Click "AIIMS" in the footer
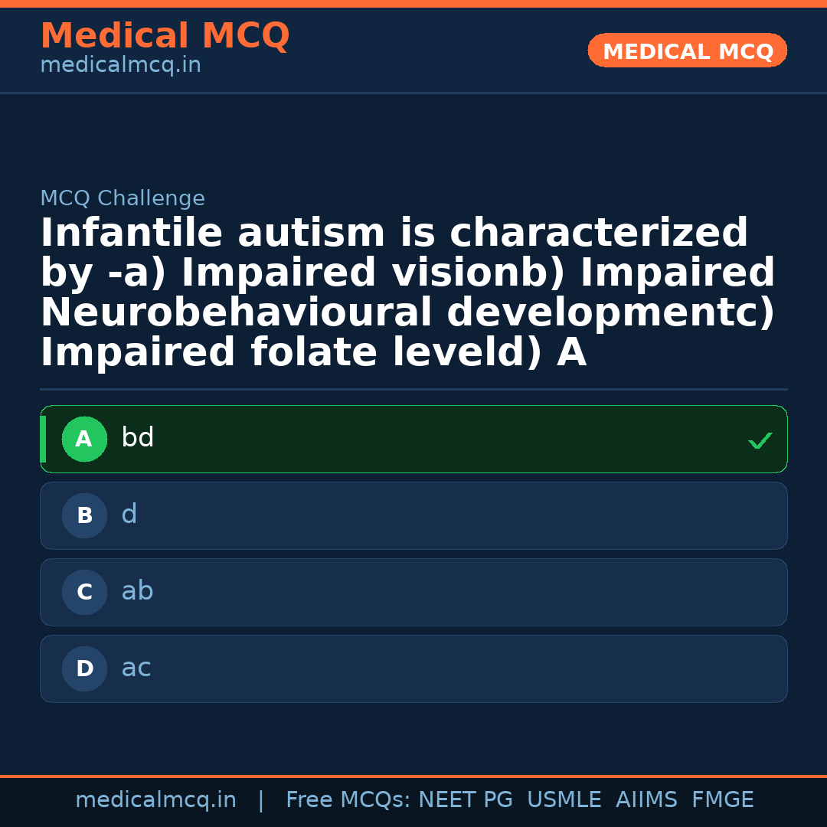This screenshot has width=827, height=827. [x=646, y=800]
